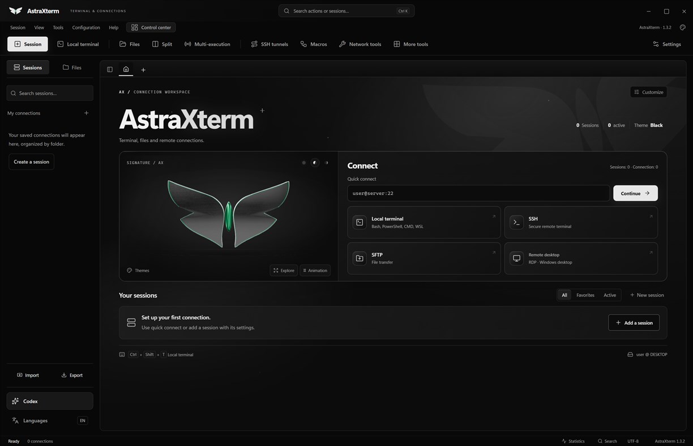Open Settings from the toolbar
Screen dimensions: 693x446
666,44
